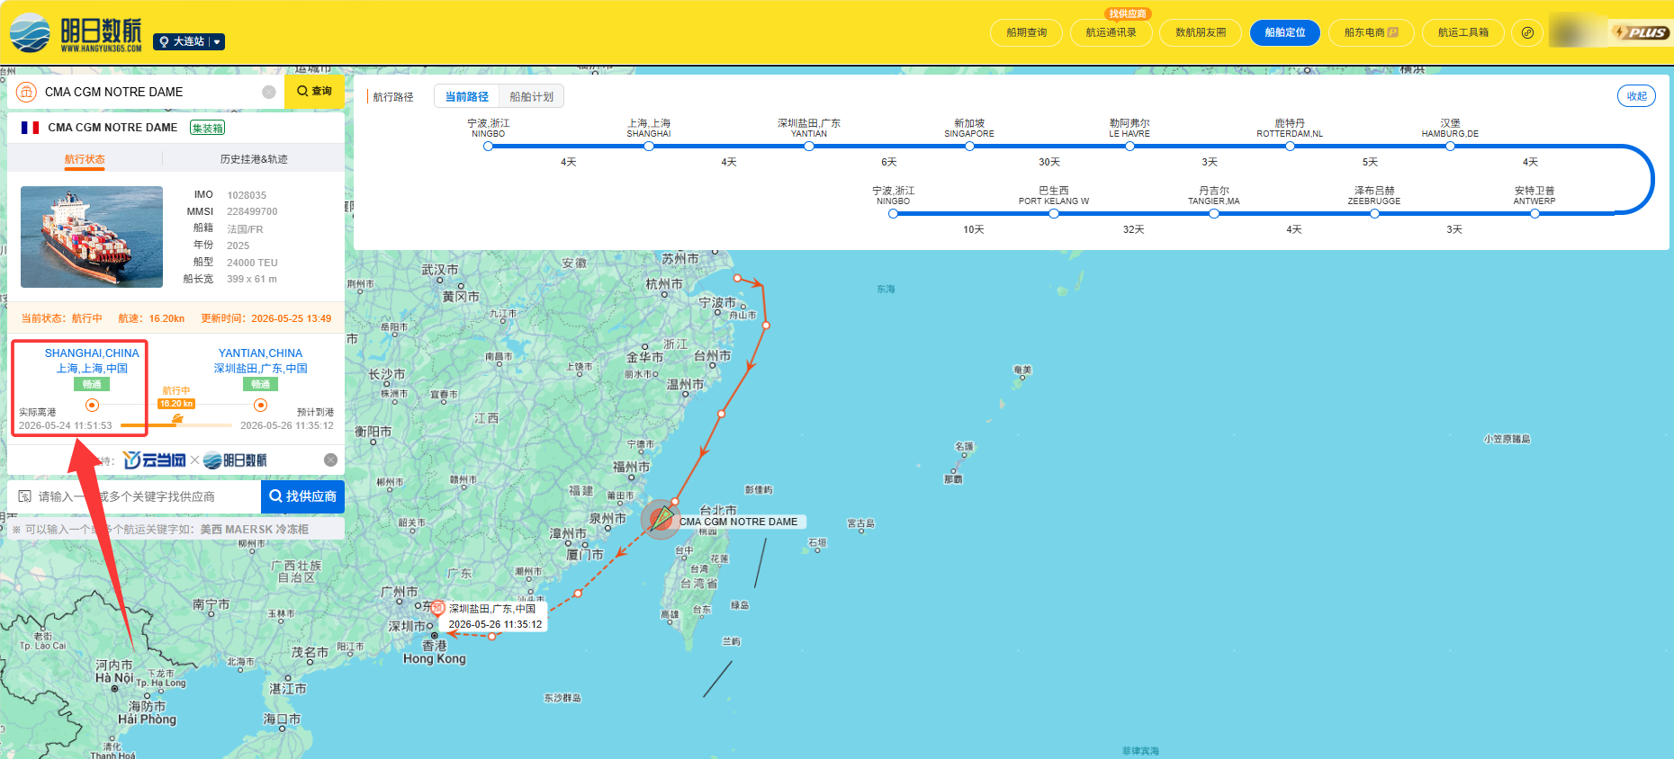Click the 2026-05-26 11:35:12 arrival label on map
This screenshot has width=1674, height=759.
(x=495, y=624)
